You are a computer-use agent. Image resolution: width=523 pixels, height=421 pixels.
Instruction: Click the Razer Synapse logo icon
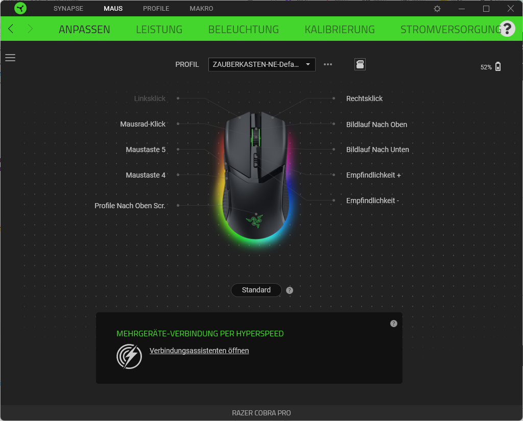click(x=20, y=8)
